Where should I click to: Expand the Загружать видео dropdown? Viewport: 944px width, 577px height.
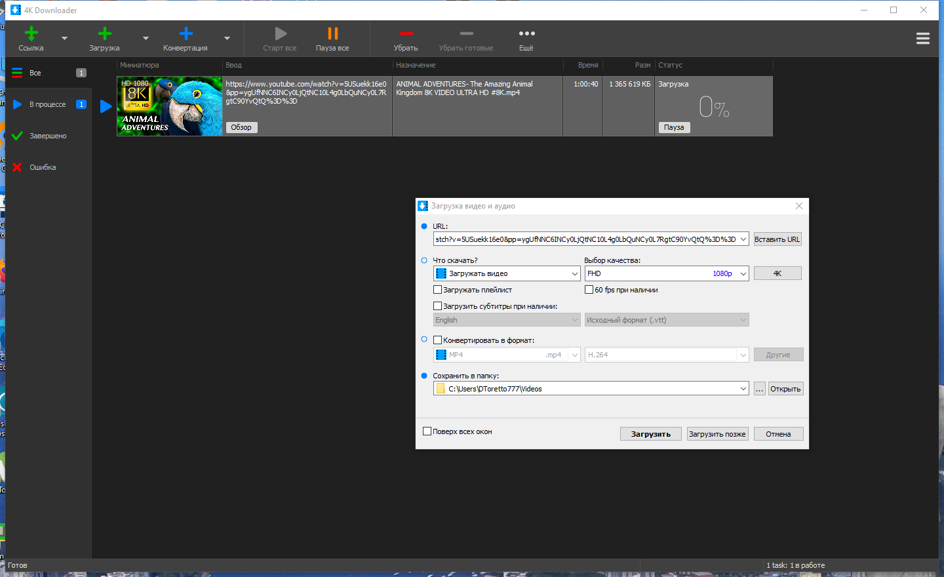[x=507, y=273]
